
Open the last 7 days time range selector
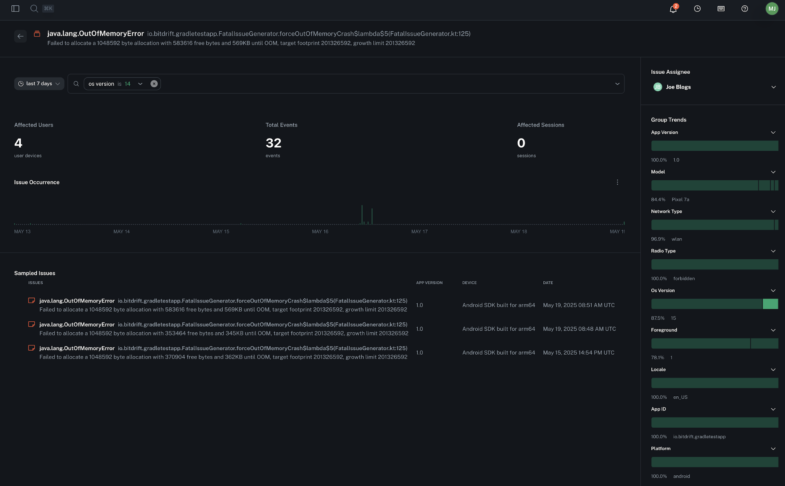39,84
